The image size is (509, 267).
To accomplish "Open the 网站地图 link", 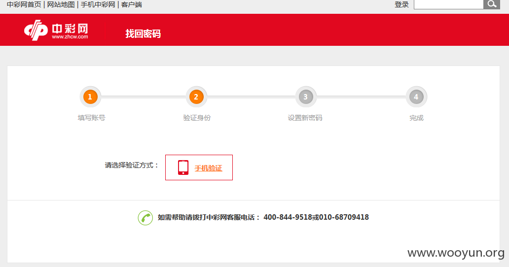I will [61, 4].
